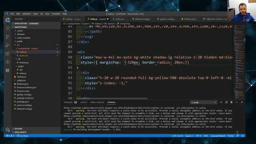The height and width of the screenshot is (144, 256).
Task: Open the Manage settings gear icon
Action: pyautogui.click(x=8, y=130)
